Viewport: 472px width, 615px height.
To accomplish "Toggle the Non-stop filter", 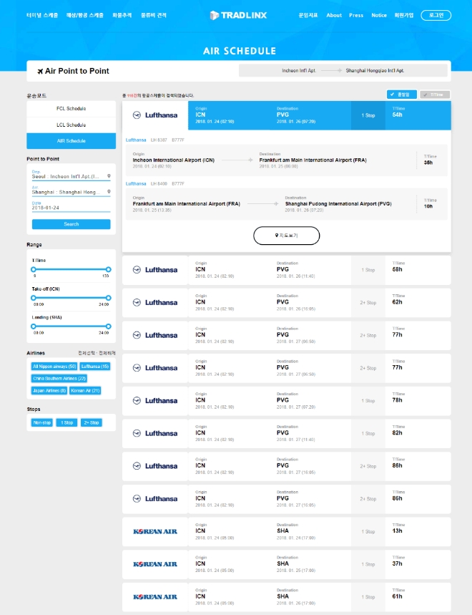I will coord(42,423).
